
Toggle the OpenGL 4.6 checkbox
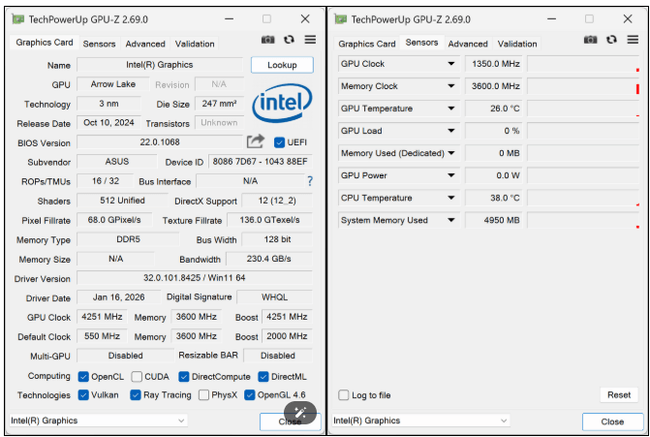(249, 394)
